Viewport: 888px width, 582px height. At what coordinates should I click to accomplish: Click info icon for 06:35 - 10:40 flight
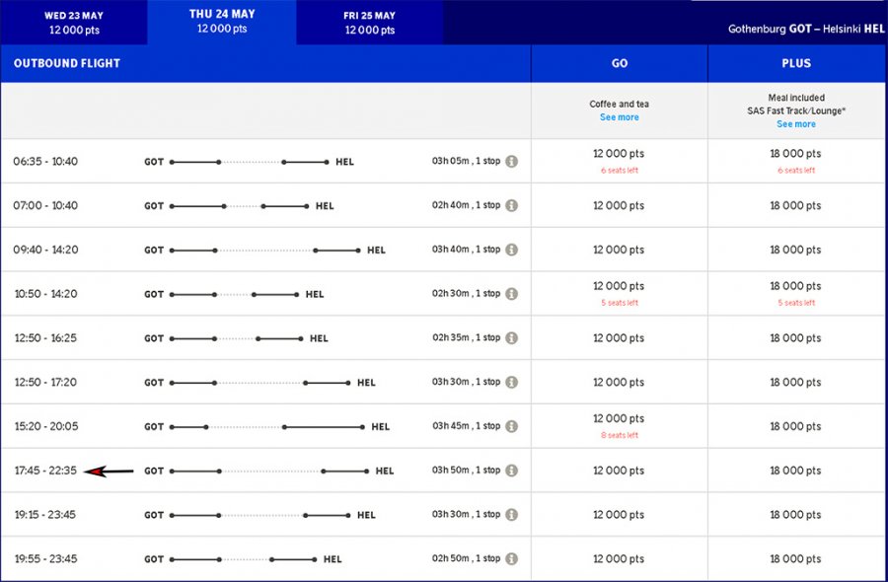[x=511, y=162]
